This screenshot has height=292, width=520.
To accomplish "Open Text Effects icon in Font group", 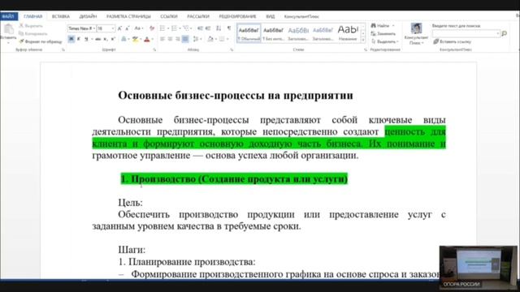I will 123,39.
